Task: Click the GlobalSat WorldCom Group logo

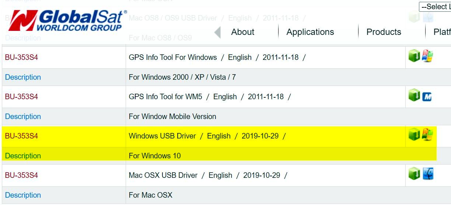Action: 68,20
